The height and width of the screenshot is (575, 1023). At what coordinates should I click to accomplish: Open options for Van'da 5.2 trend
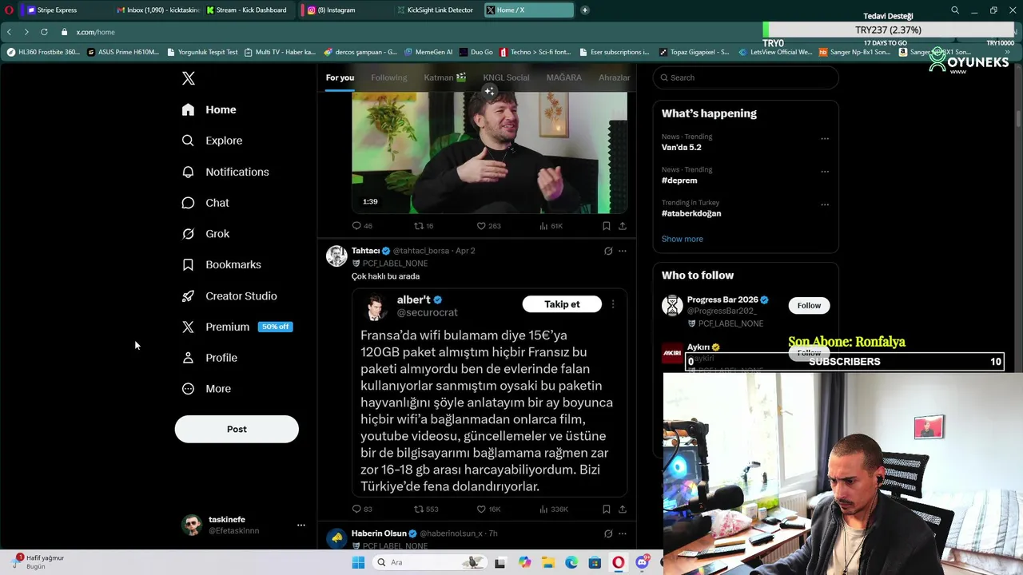click(825, 138)
